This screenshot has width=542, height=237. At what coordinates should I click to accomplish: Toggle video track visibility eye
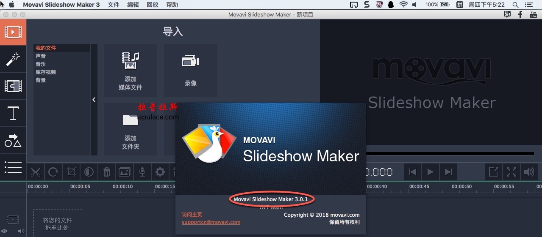[x=4, y=231]
